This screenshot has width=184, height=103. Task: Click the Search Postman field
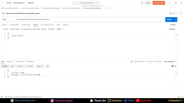point(86,3)
